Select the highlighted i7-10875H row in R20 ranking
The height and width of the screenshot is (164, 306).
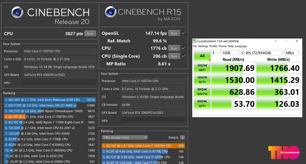pyautogui.click(x=50, y=117)
